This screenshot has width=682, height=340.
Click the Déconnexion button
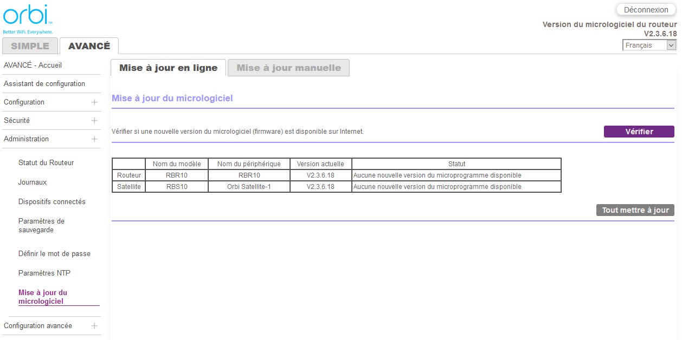click(x=646, y=10)
